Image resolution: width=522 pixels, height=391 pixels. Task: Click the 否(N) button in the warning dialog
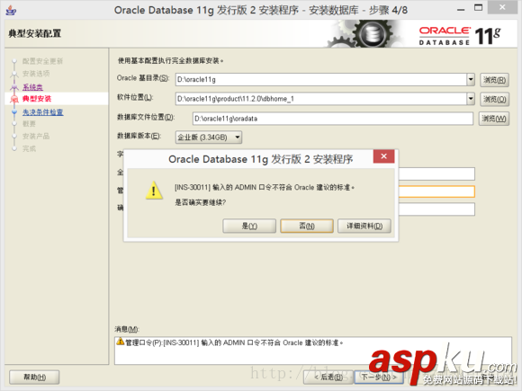(x=307, y=227)
